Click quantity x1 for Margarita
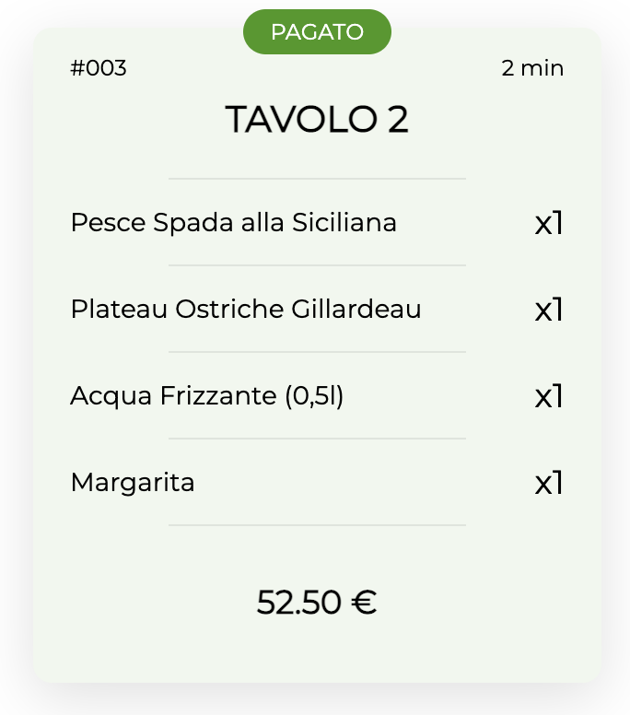The image size is (630, 715). pyautogui.click(x=549, y=483)
